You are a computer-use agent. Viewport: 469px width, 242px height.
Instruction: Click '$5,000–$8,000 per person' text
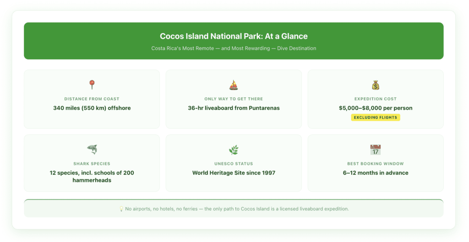(376, 108)
